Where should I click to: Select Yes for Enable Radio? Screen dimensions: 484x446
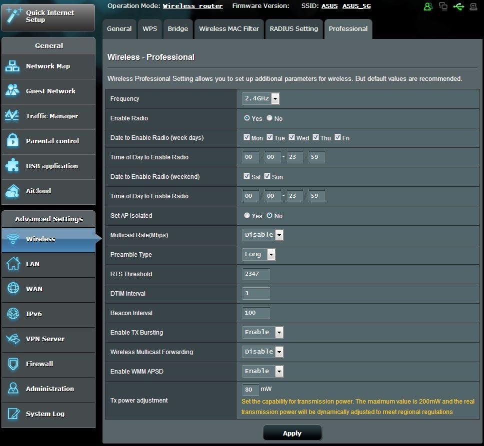[x=246, y=118]
